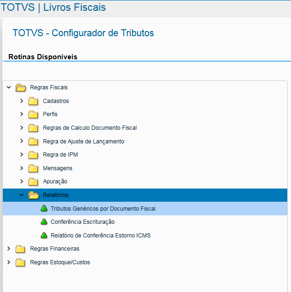
Task: Select the Apuração tree item
Action: pyautogui.click(x=55, y=182)
